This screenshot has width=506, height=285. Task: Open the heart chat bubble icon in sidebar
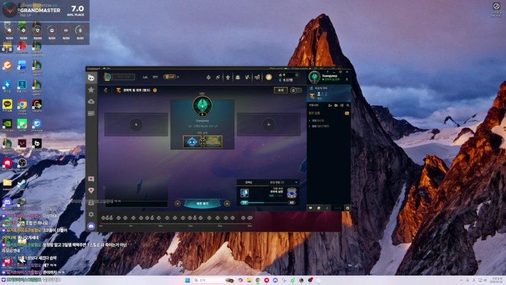coord(91,179)
